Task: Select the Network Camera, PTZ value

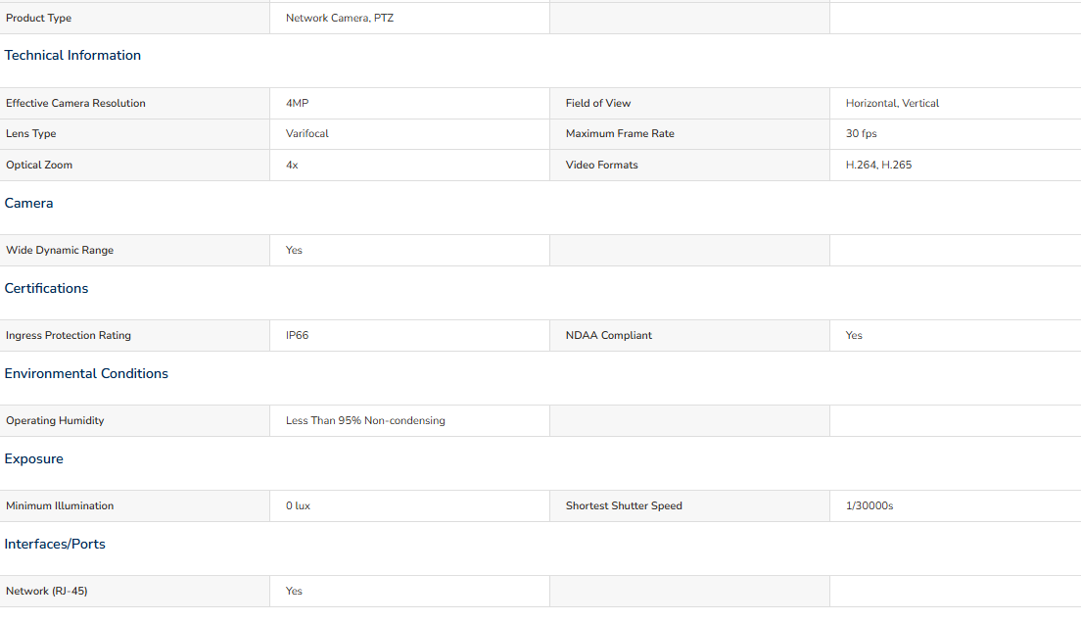Action: click(340, 18)
